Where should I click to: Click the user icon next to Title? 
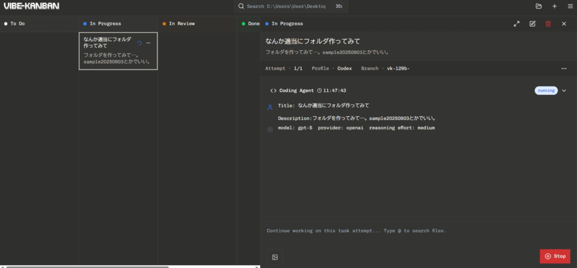tap(270, 107)
